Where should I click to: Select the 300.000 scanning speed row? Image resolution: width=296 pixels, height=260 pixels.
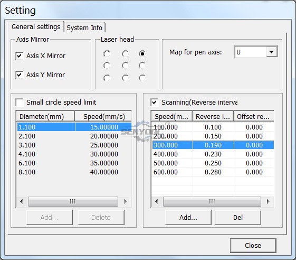pyautogui.click(x=213, y=145)
